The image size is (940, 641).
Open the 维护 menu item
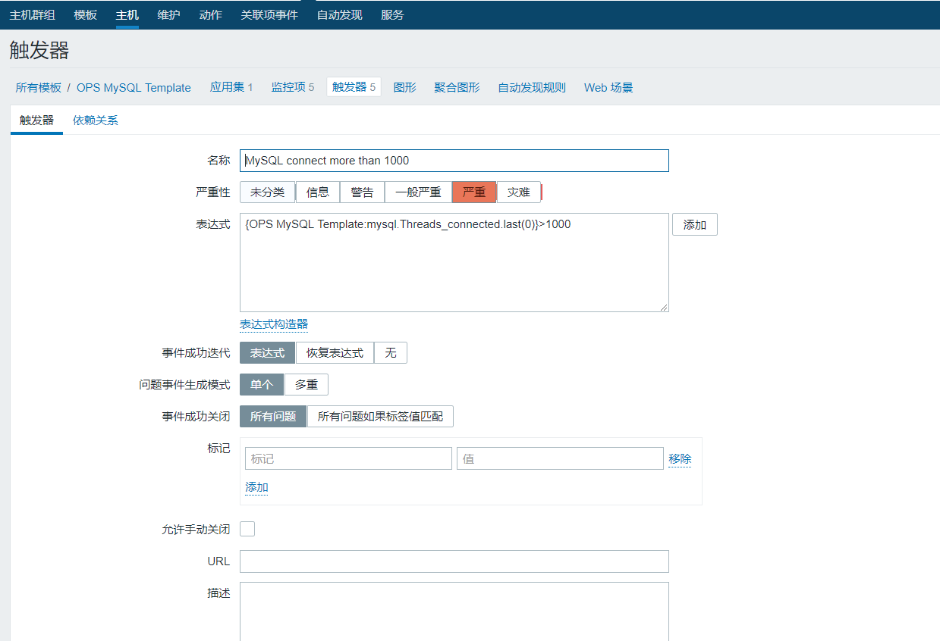coord(169,15)
